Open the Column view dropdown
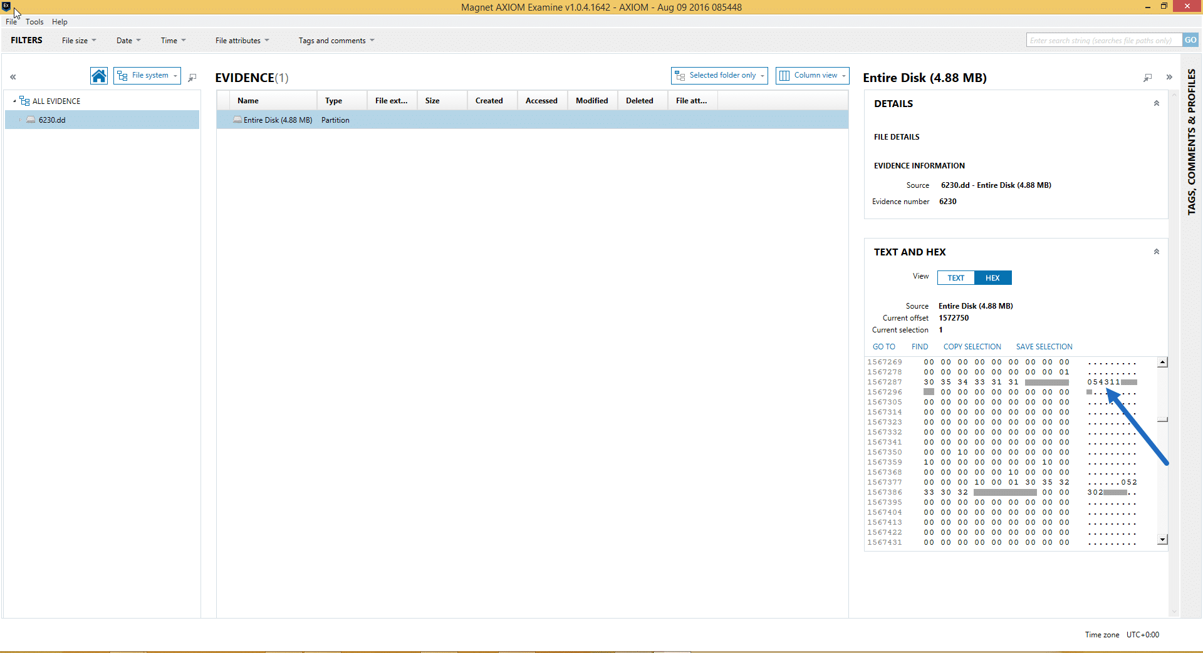Viewport: 1203px width, 653px height. point(813,76)
